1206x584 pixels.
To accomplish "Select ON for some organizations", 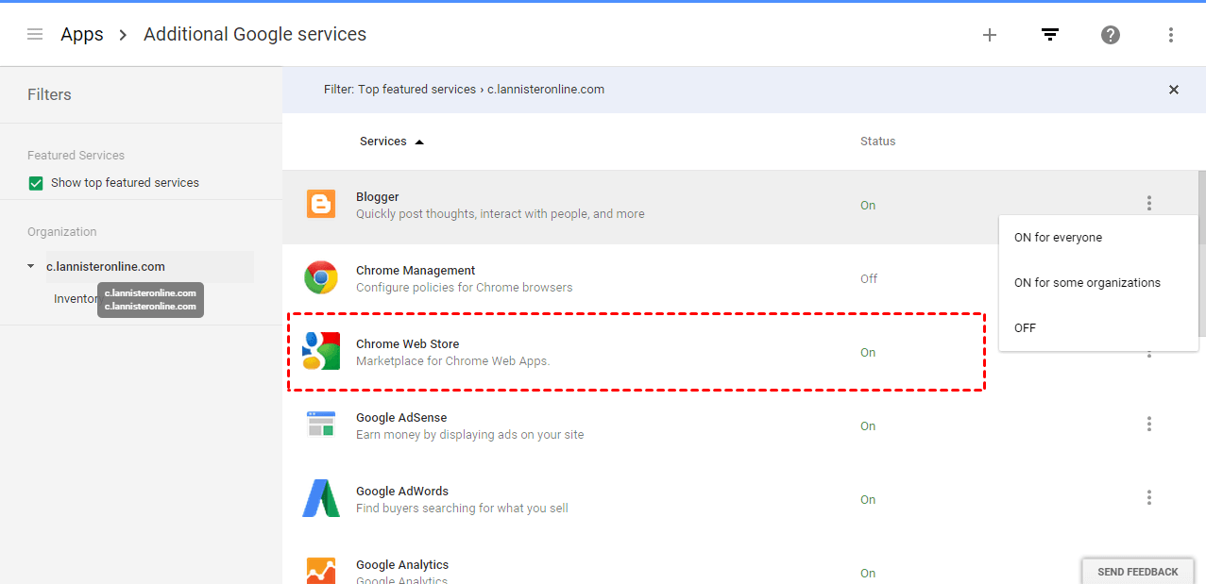I will (1087, 283).
